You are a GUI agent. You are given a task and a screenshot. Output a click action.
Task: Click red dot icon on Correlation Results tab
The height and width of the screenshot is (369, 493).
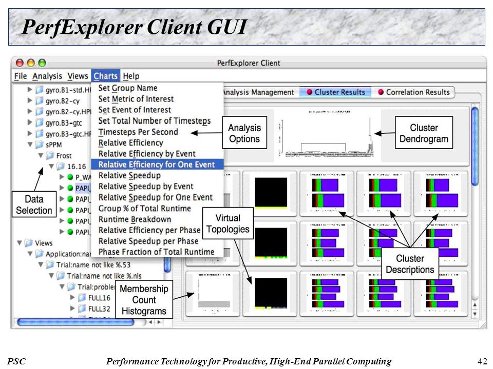pyautogui.click(x=381, y=92)
